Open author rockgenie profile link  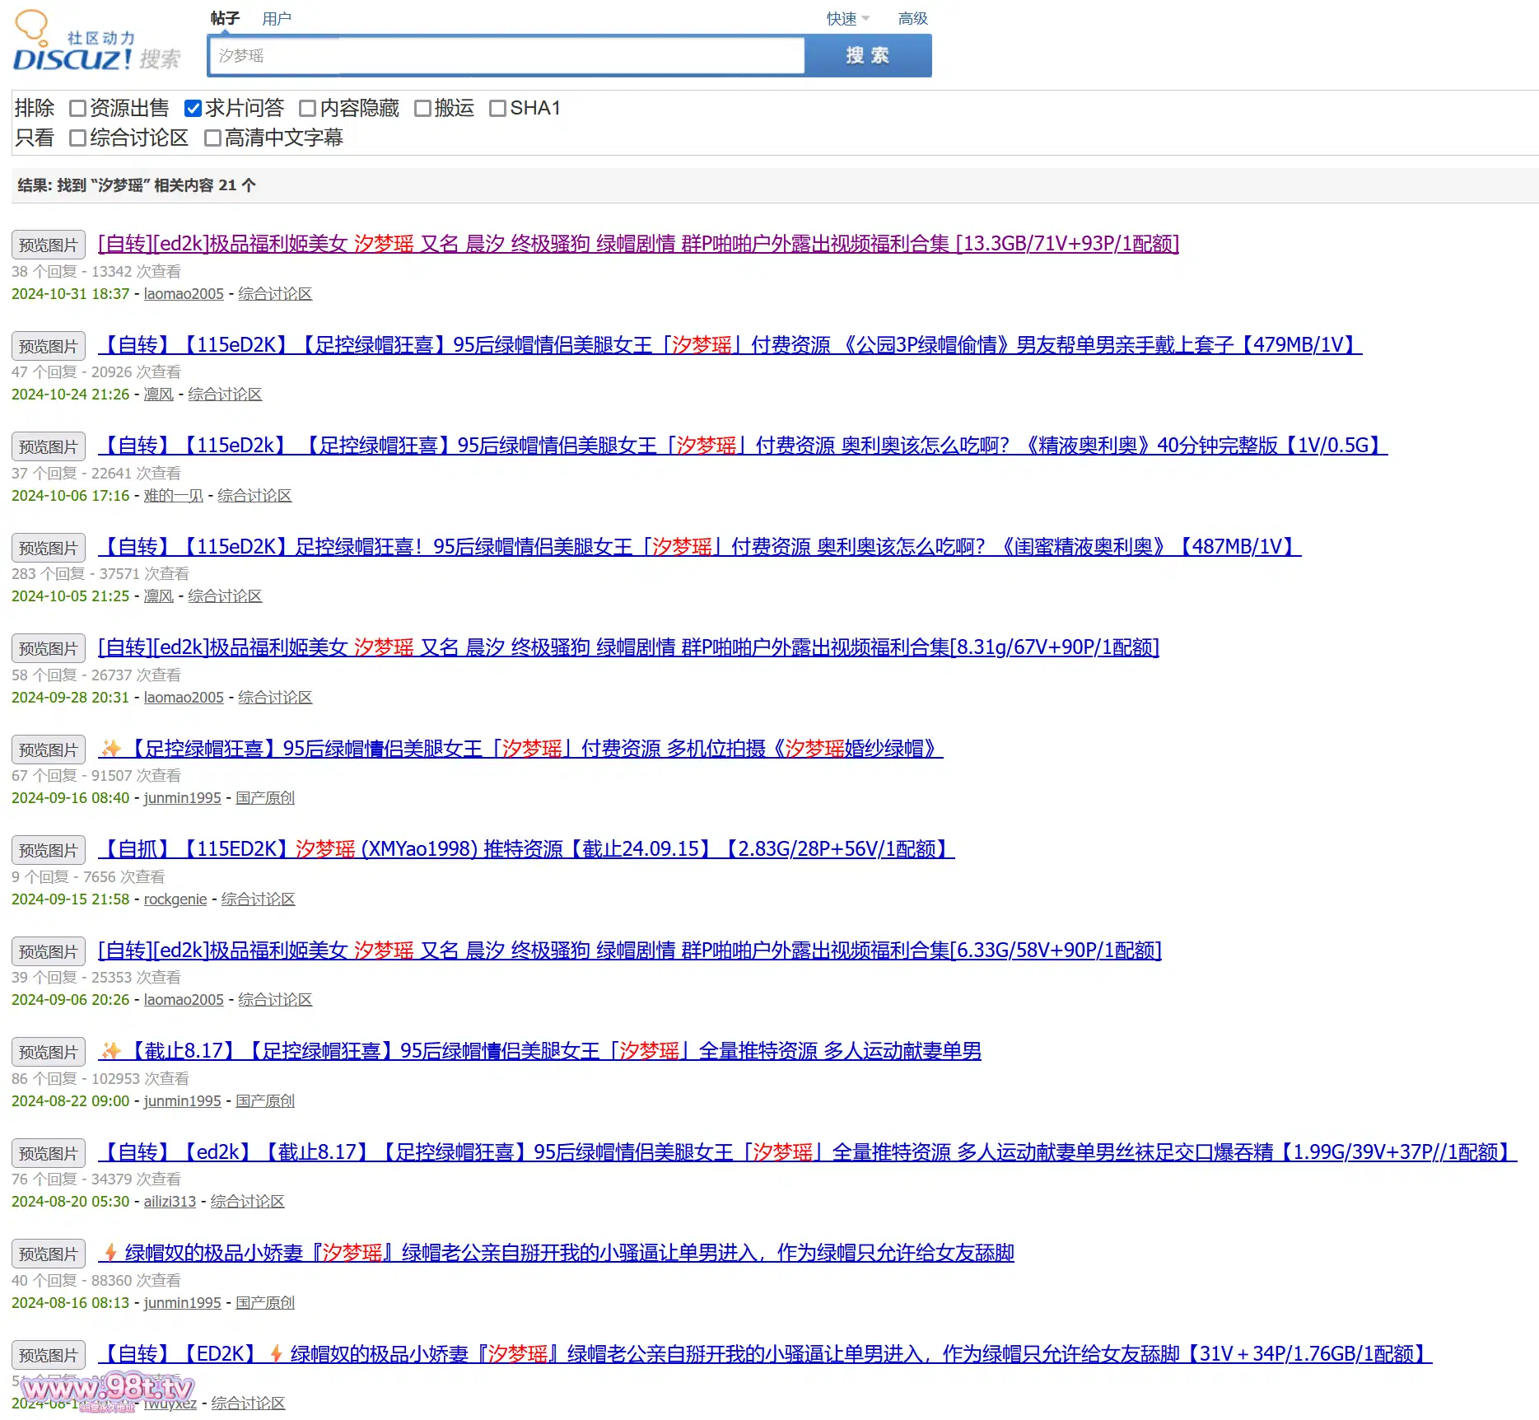click(175, 899)
